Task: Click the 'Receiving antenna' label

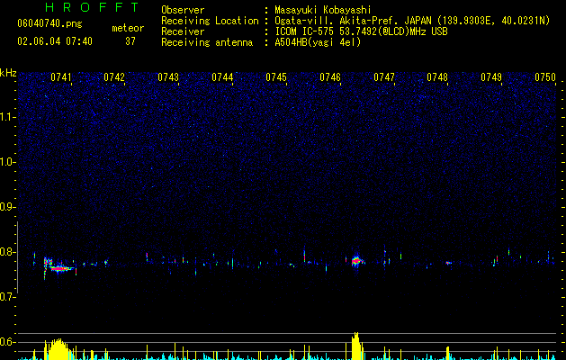Action: click(207, 42)
